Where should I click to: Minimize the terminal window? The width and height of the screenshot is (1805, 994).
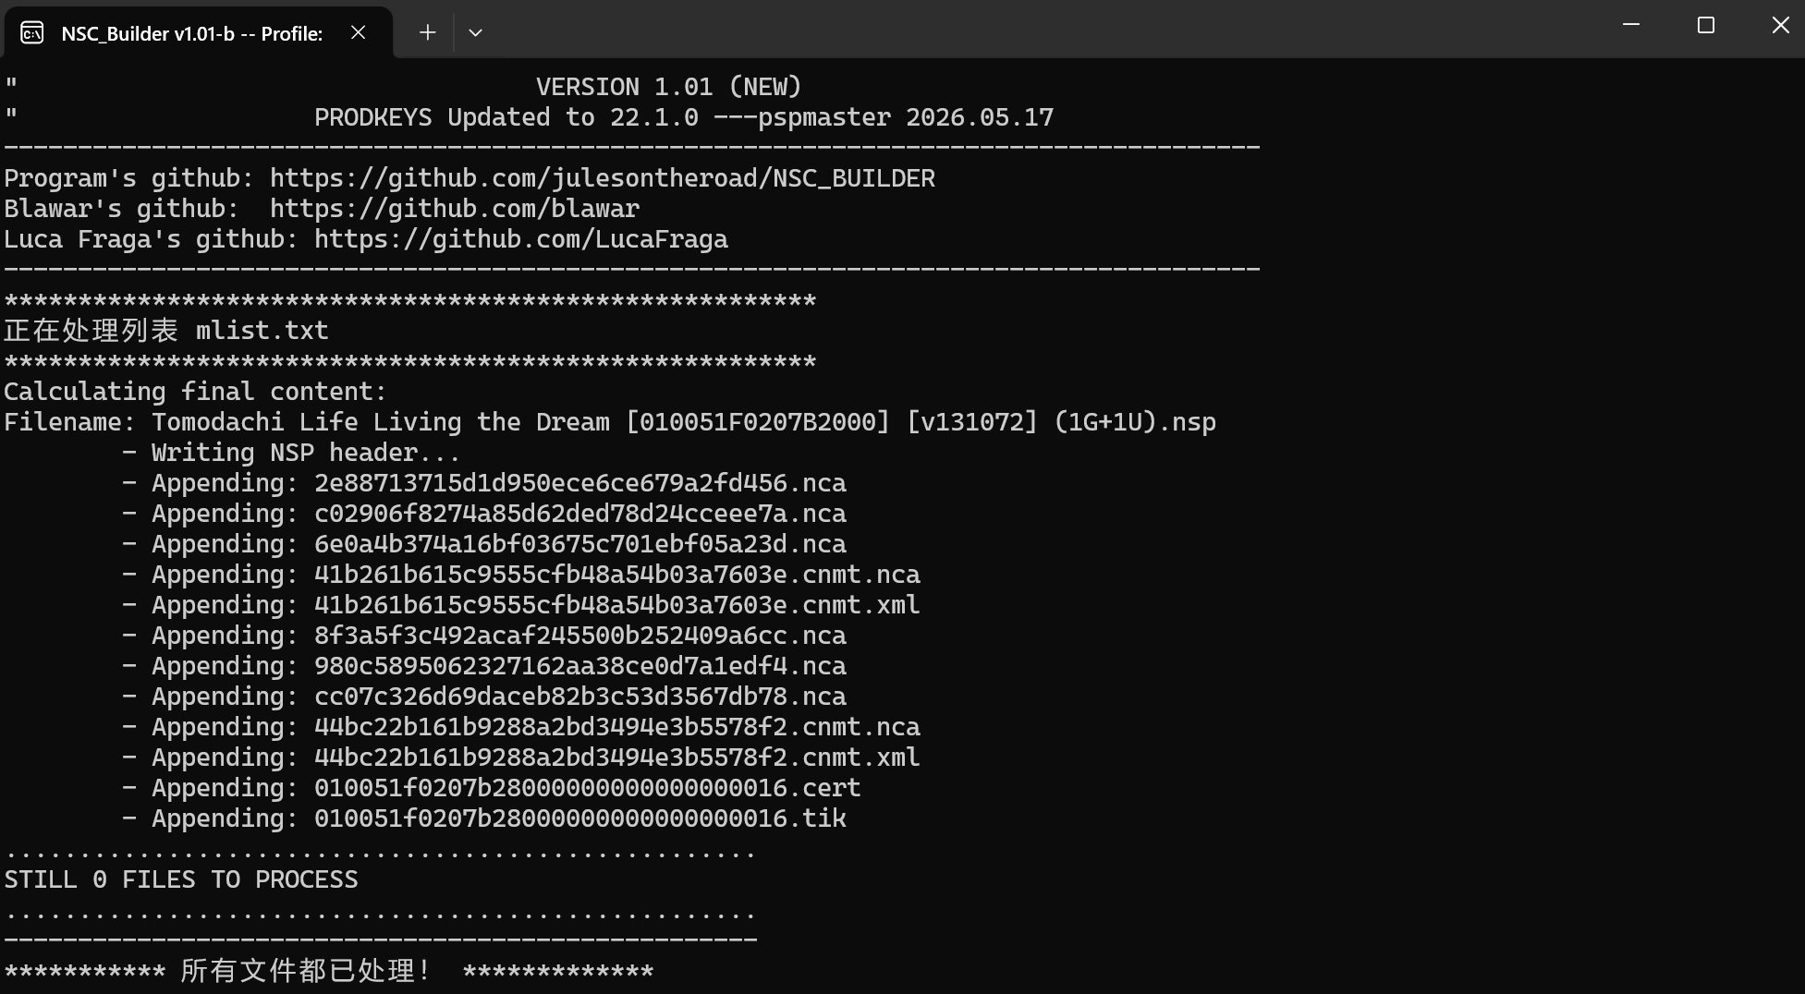click(x=1631, y=25)
